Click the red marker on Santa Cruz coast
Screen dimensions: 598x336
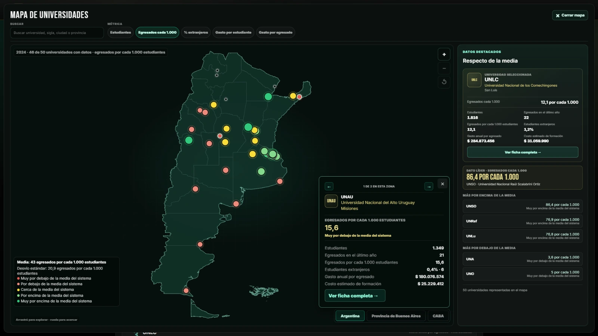coord(200,245)
